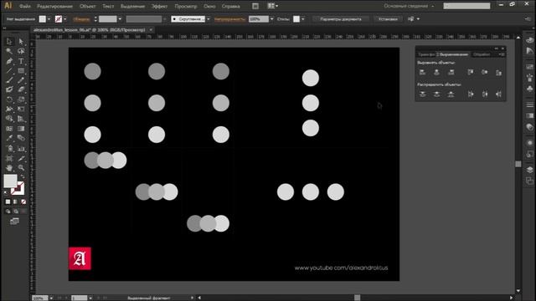Select the Gradient tool
The image size is (536, 301).
pyautogui.click(x=21, y=129)
